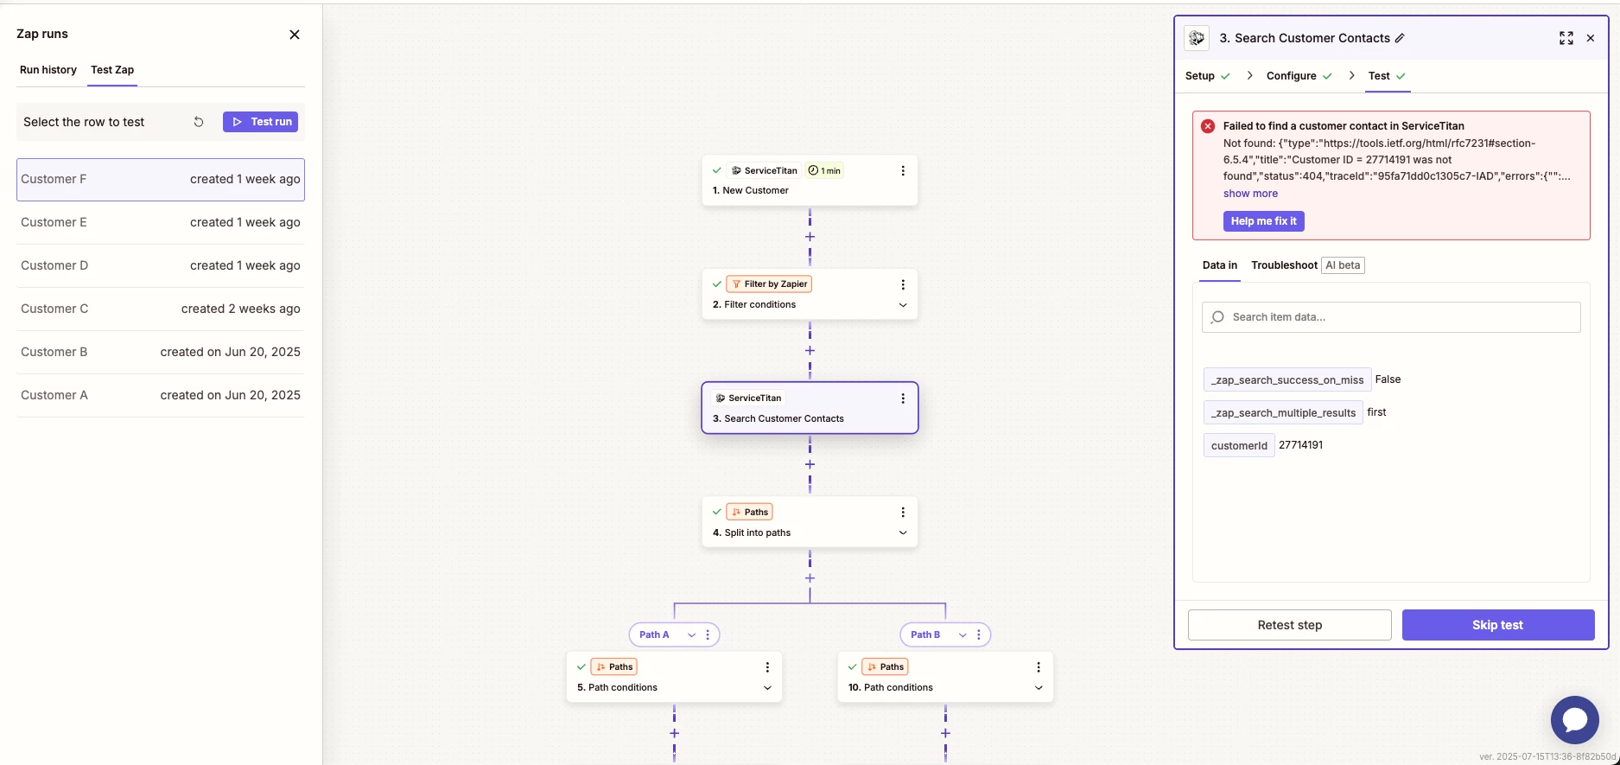The height and width of the screenshot is (765, 1620).
Task: Select the Test Zap tab
Action: 112,70
